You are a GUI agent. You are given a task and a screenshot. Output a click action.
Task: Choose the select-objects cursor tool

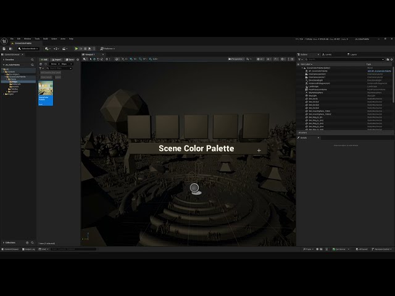[91, 59]
